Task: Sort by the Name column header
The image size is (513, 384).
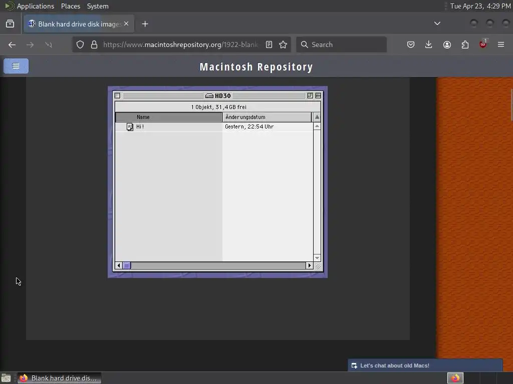Action: [x=169, y=117]
